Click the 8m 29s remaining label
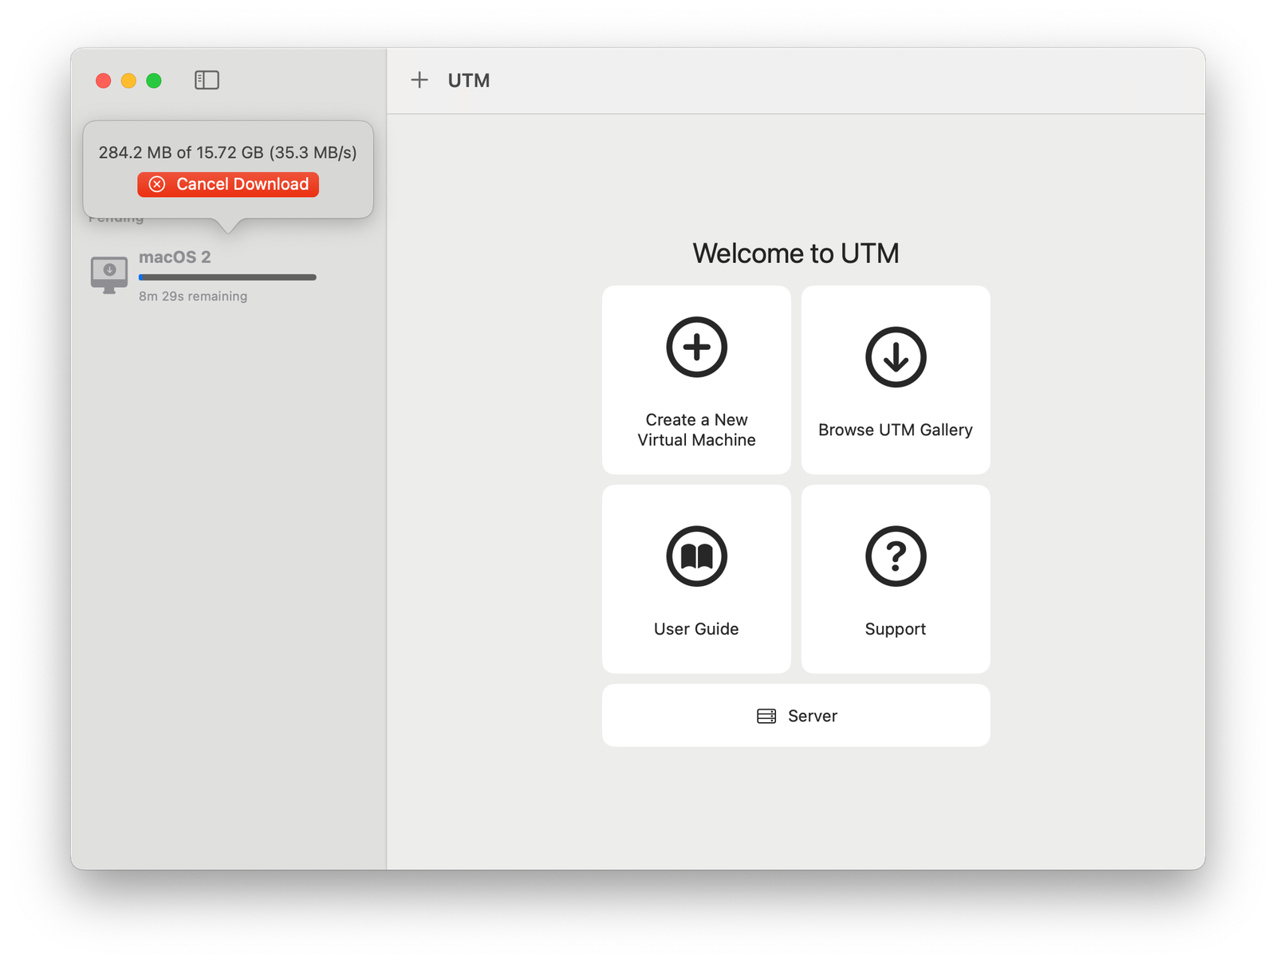The width and height of the screenshot is (1276, 963). click(194, 296)
